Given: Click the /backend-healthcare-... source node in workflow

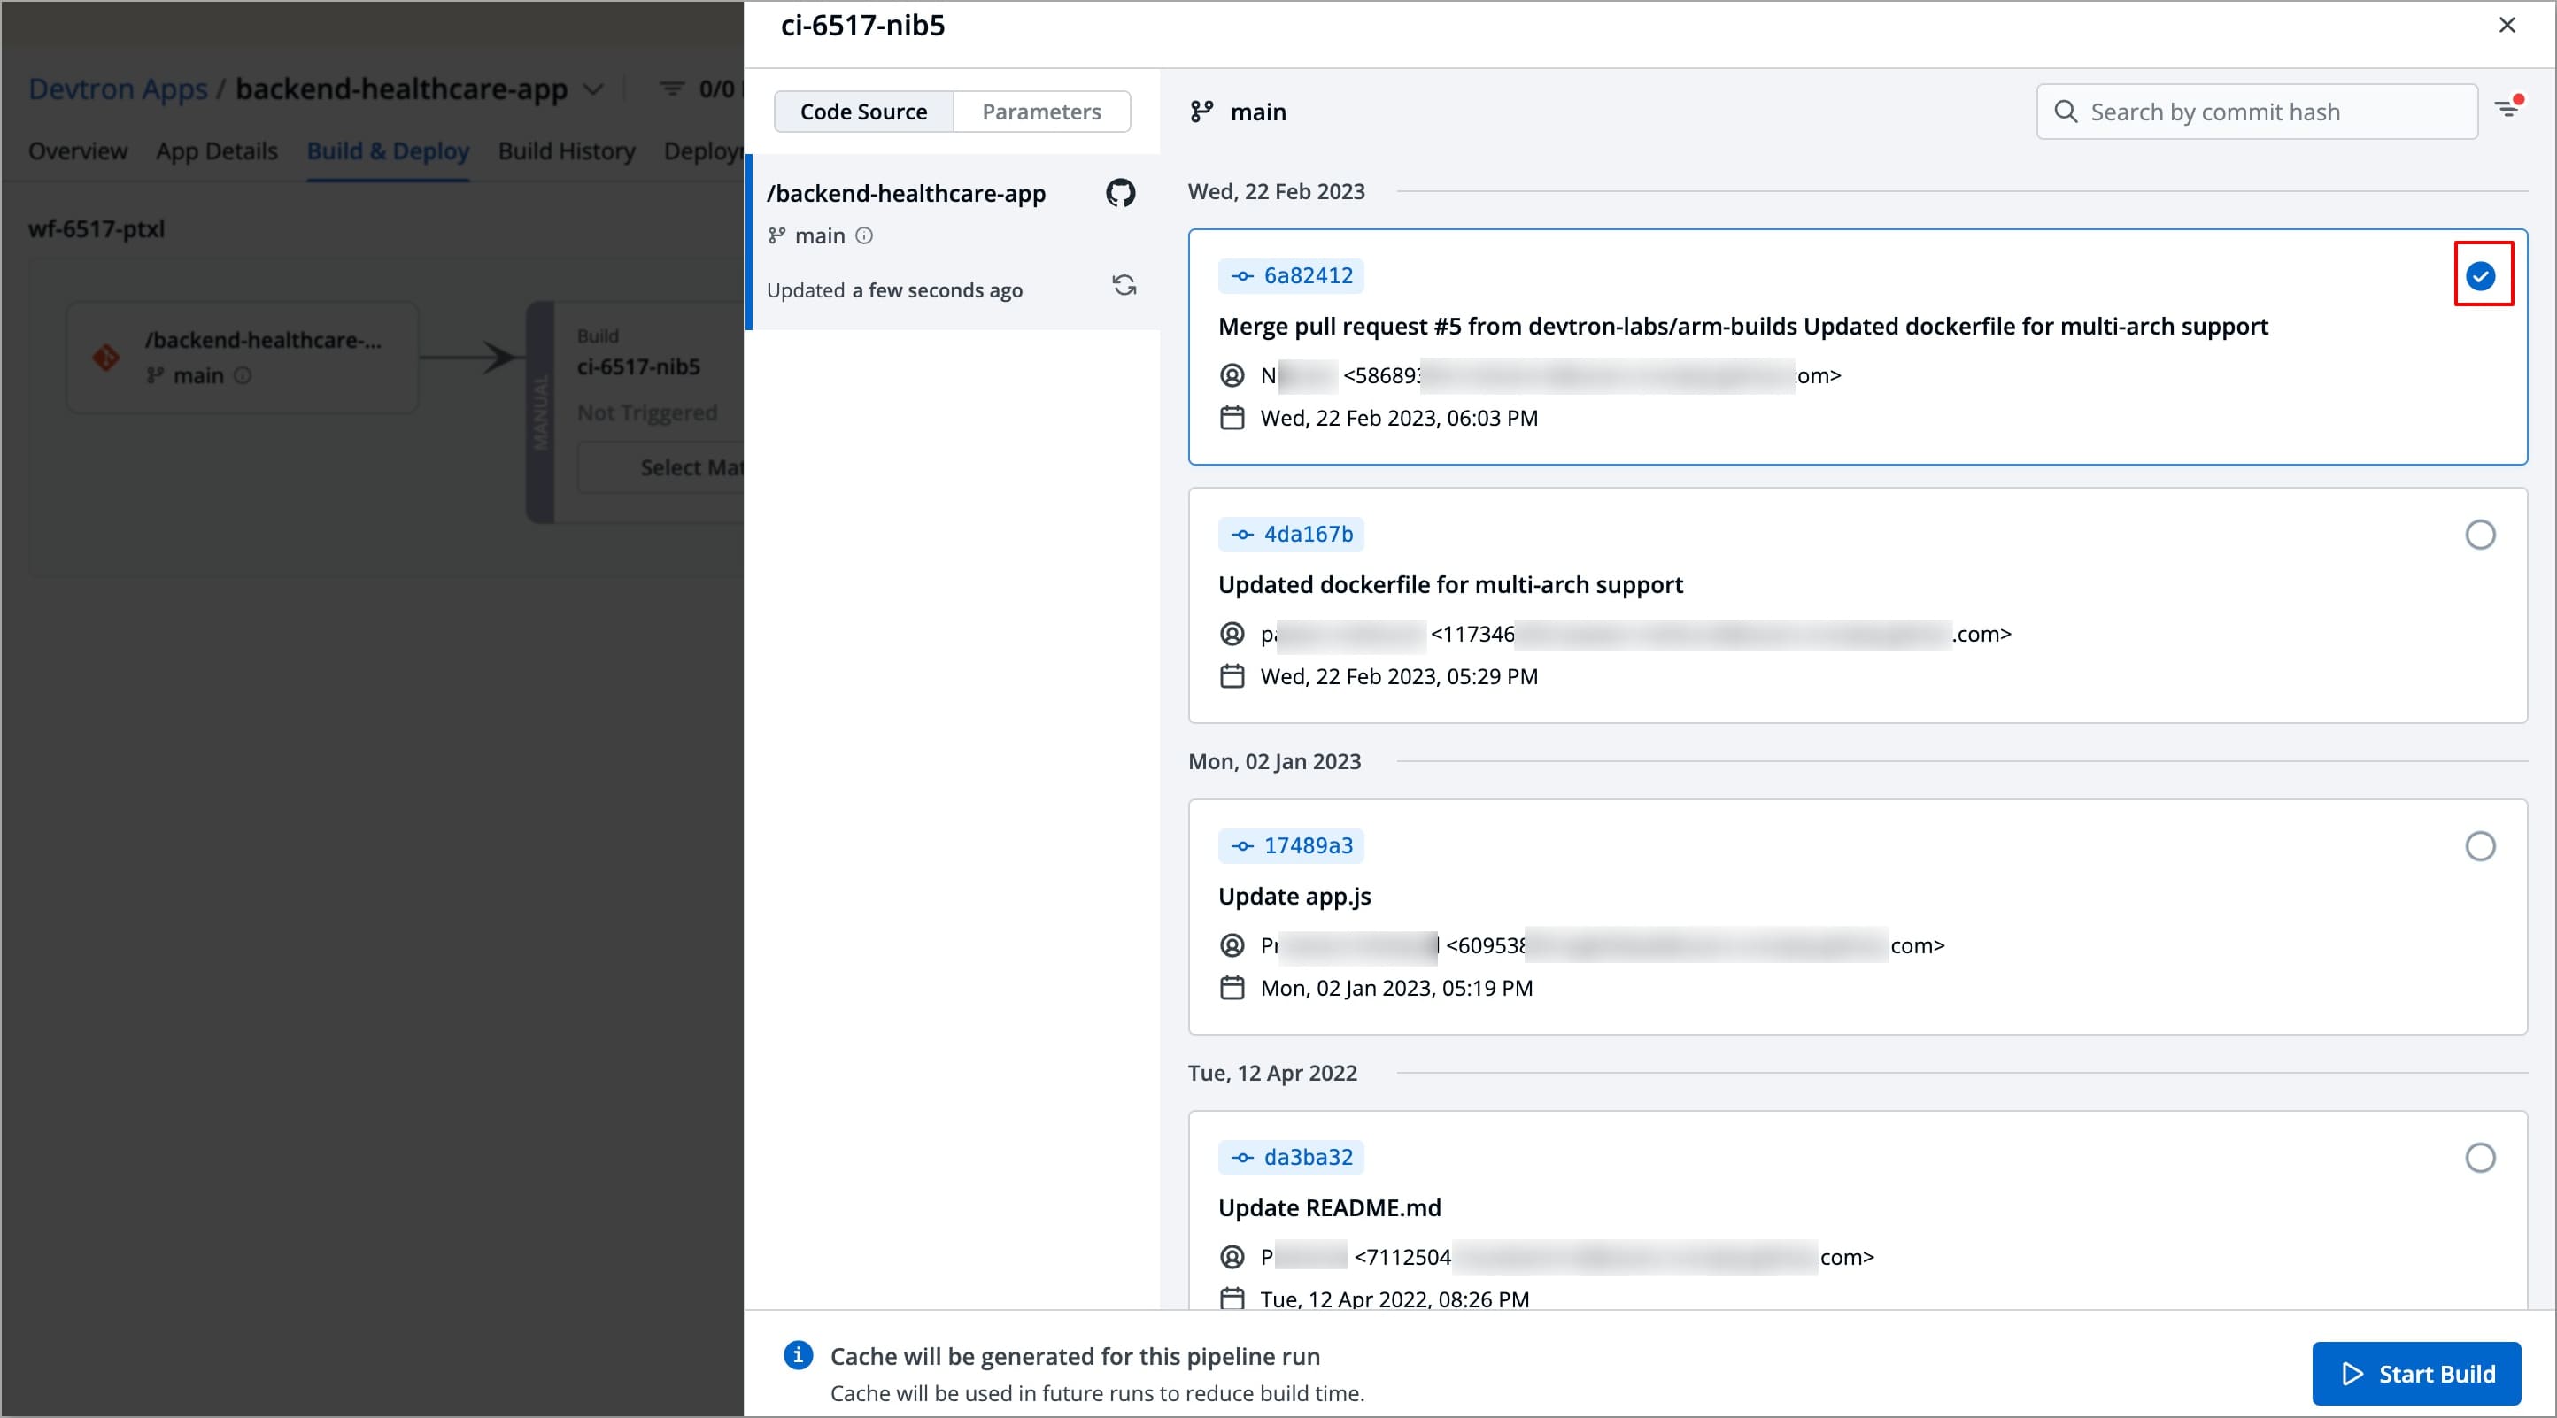Looking at the screenshot, I should tap(243, 358).
